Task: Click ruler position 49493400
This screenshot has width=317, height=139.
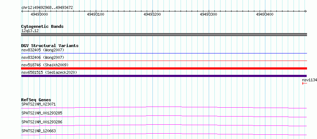Action: tap(265, 14)
